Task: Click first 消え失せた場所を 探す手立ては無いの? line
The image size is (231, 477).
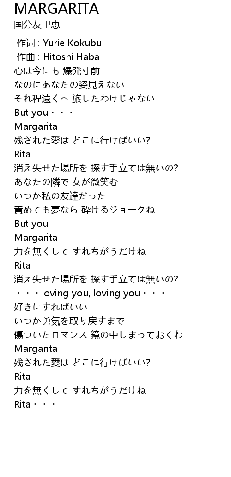Action: (96, 168)
